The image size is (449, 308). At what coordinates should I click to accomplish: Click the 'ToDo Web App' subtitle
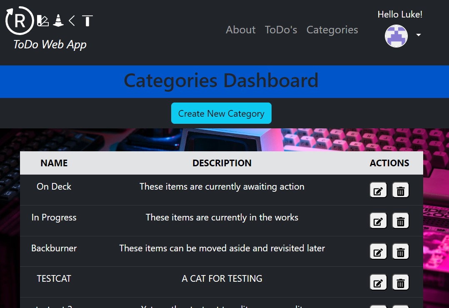(x=50, y=45)
